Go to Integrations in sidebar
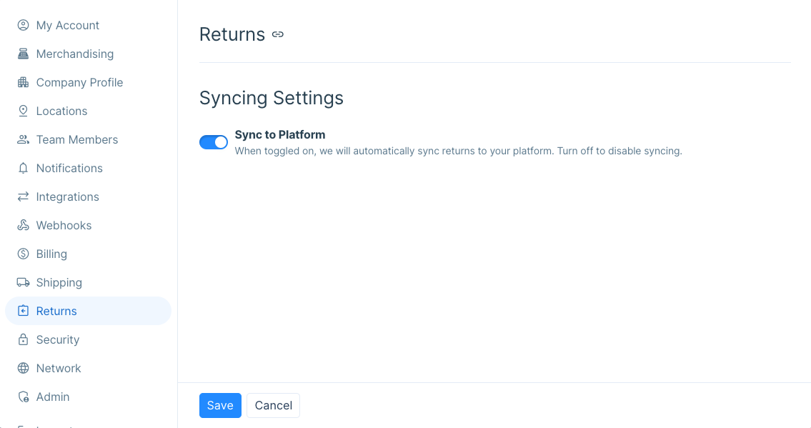Viewport: 811px width, 428px height. (x=67, y=196)
